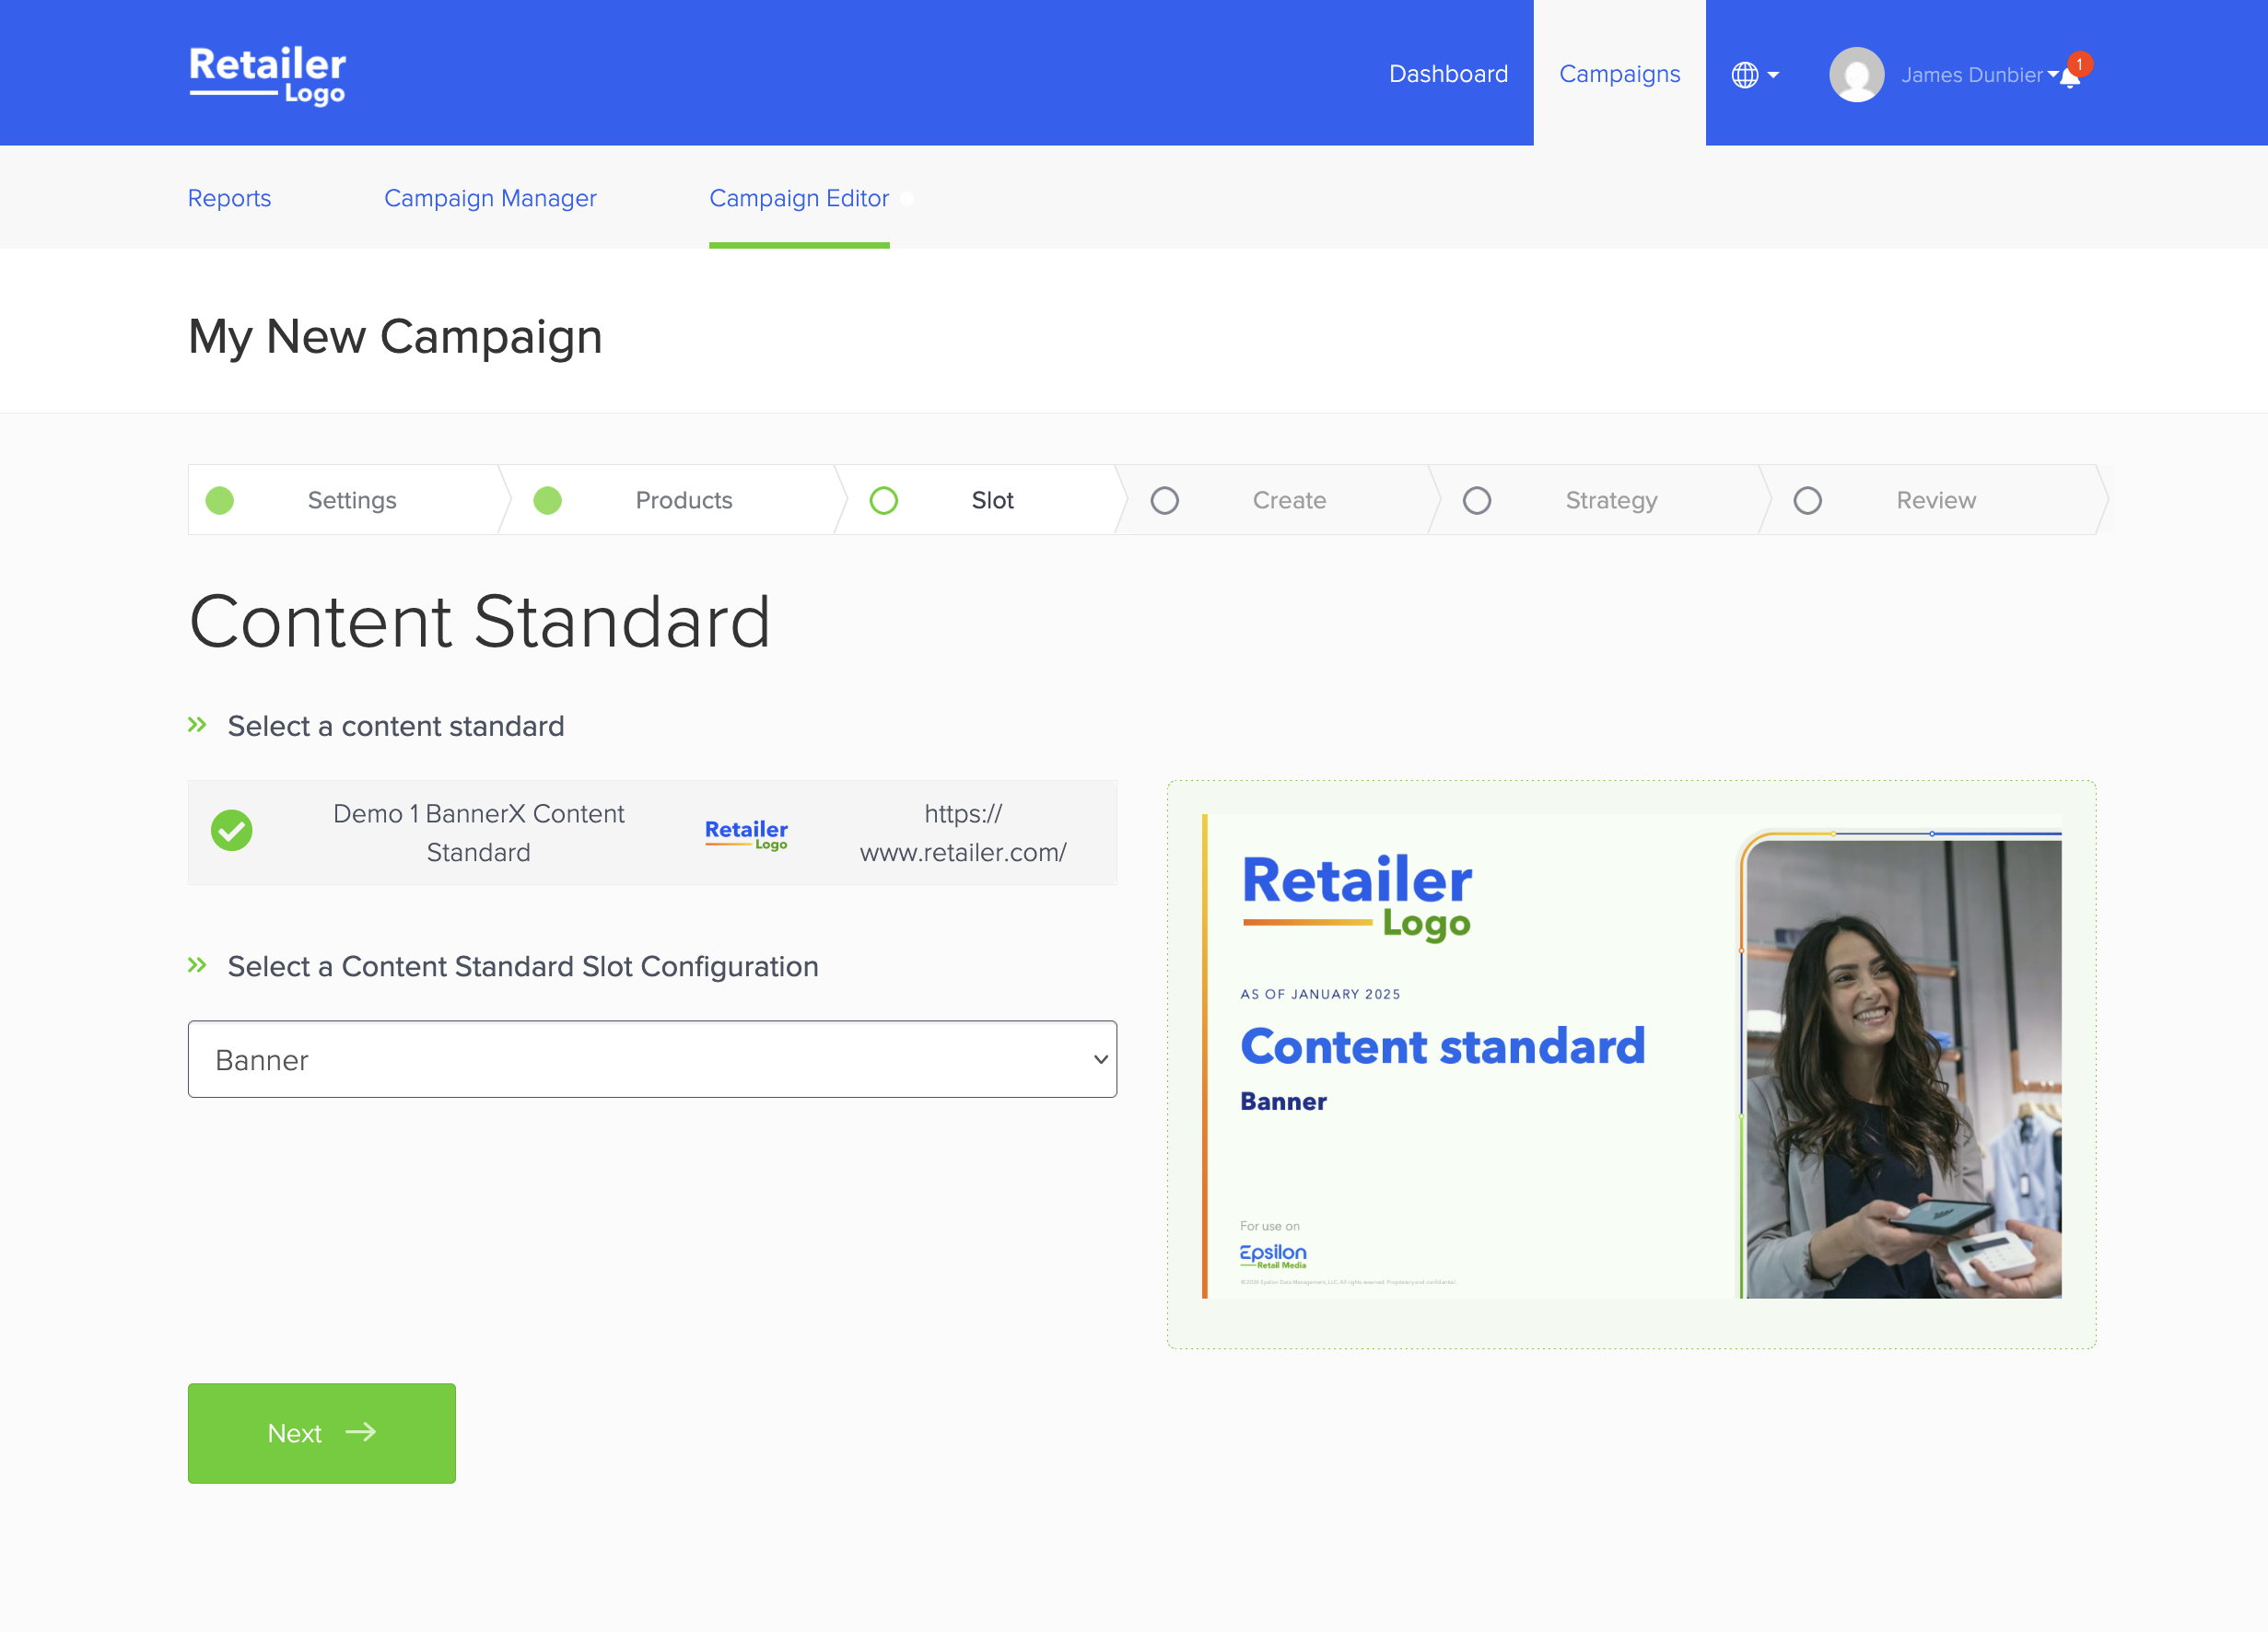The width and height of the screenshot is (2268, 1632).
Task: Open the Reports link
Action: pos(229,198)
